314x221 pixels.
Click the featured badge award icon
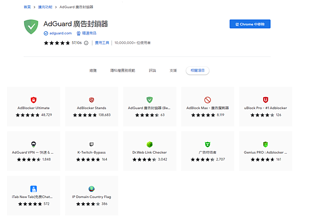click(78, 33)
